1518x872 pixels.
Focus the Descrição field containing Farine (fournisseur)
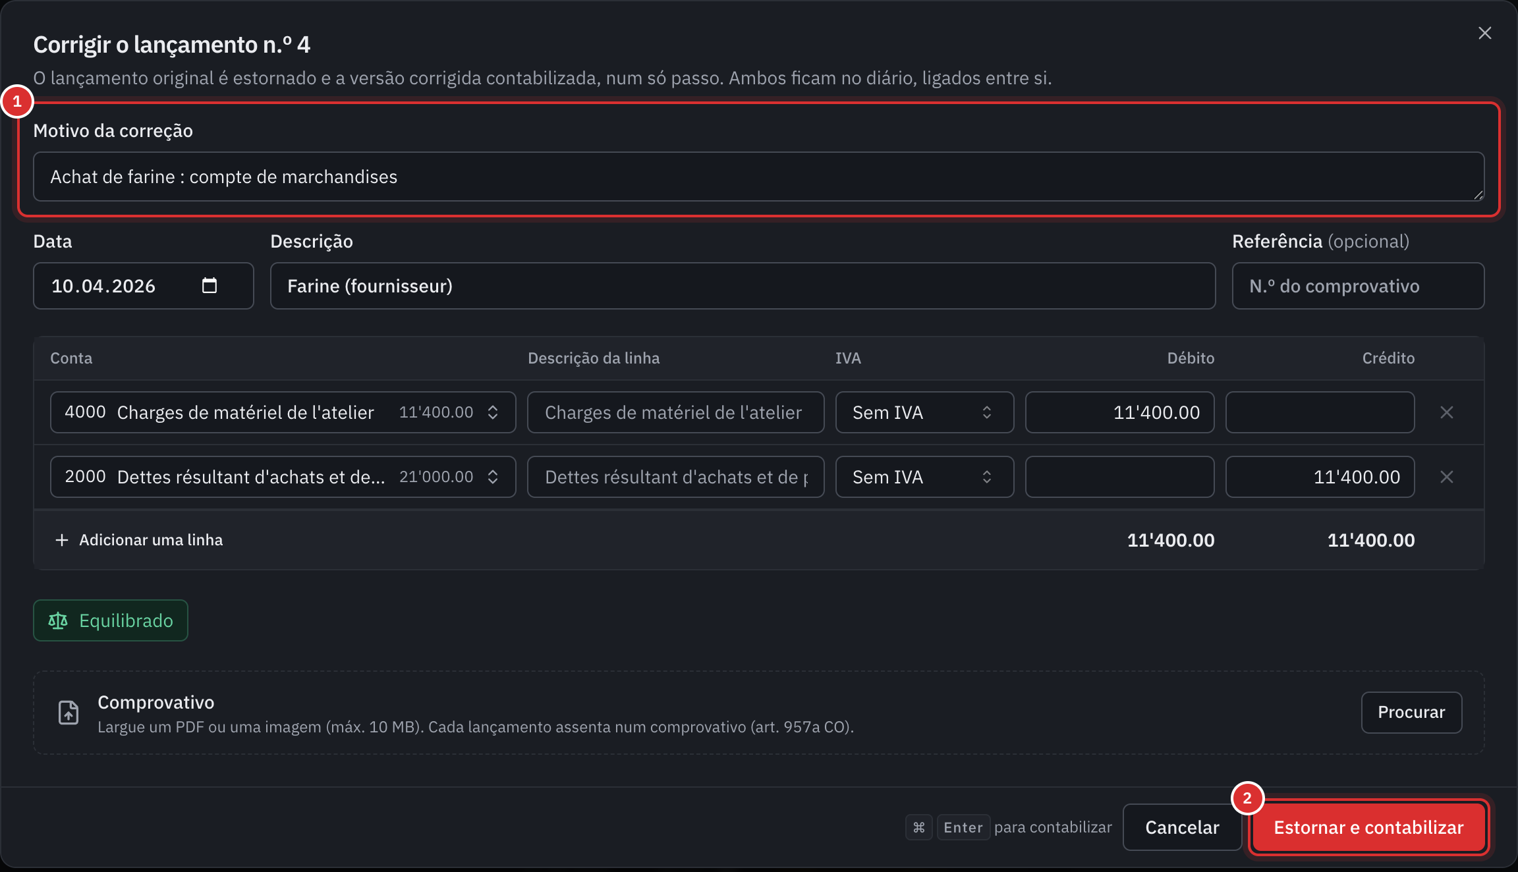(x=743, y=286)
